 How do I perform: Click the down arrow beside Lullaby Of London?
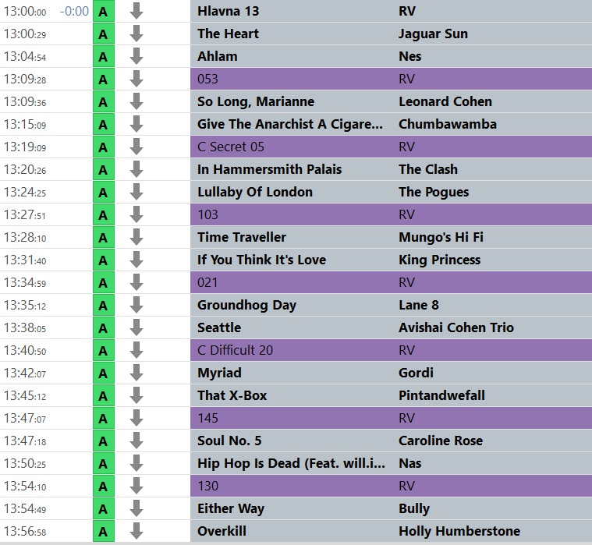pos(136,192)
